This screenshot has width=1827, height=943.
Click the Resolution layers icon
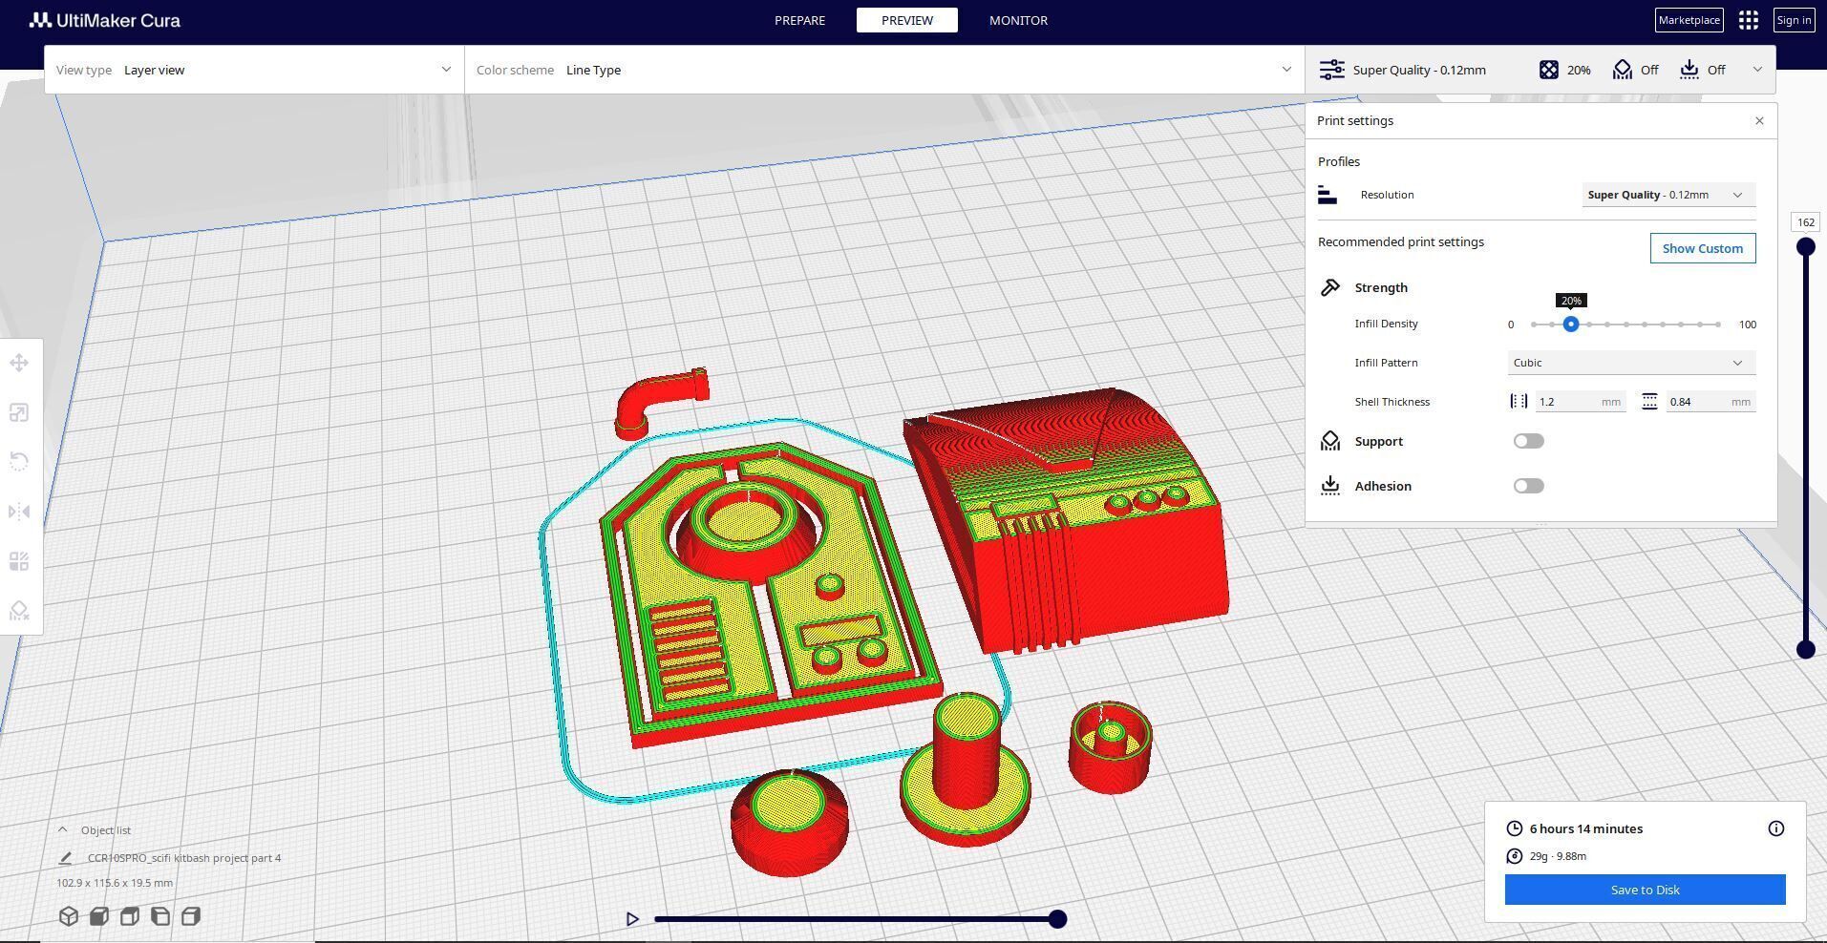point(1327,195)
